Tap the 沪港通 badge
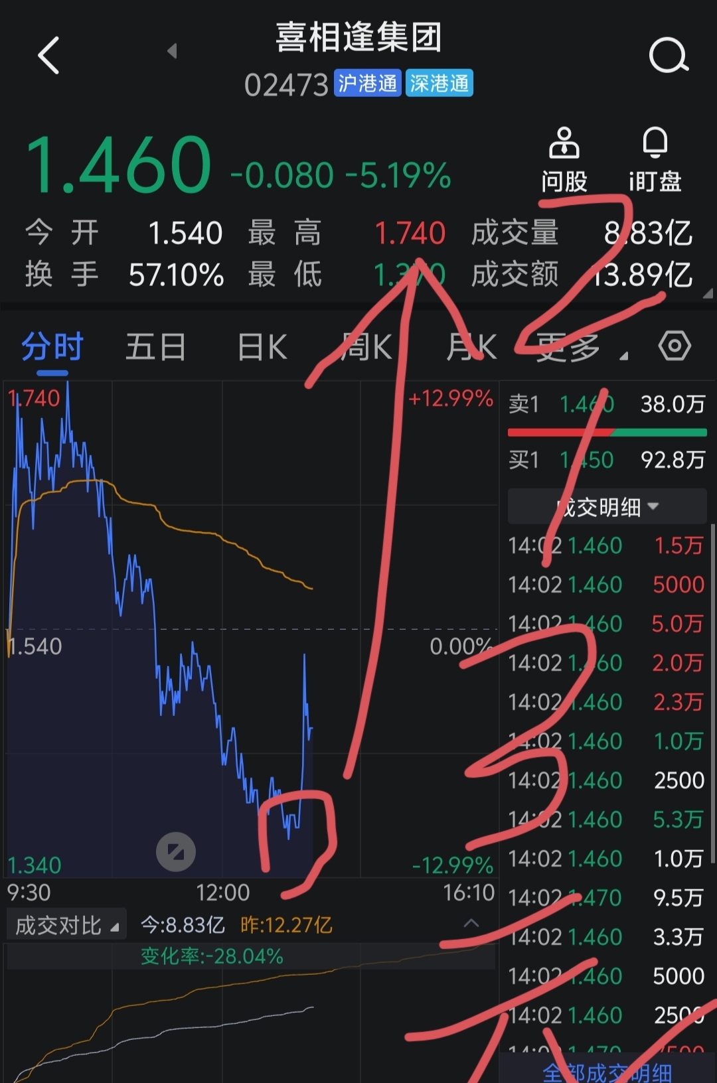The image size is (717, 1083). (367, 84)
